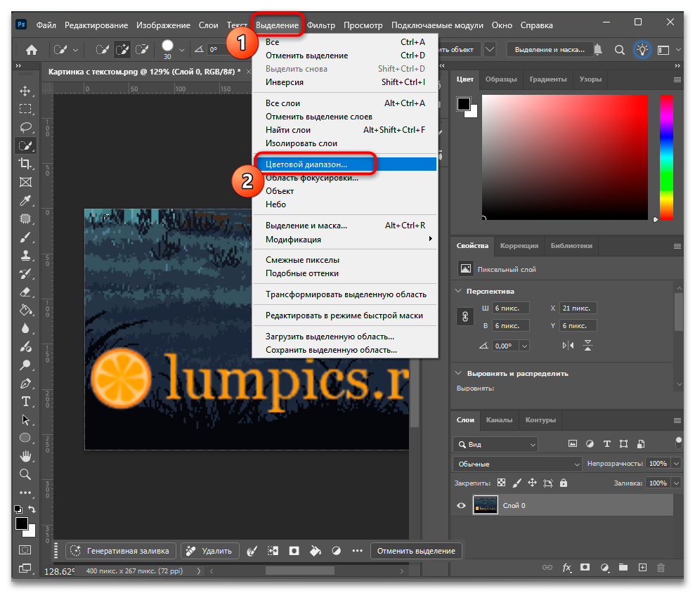695x593 pixels.
Task: Select the Brush tool
Action: (25, 237)
